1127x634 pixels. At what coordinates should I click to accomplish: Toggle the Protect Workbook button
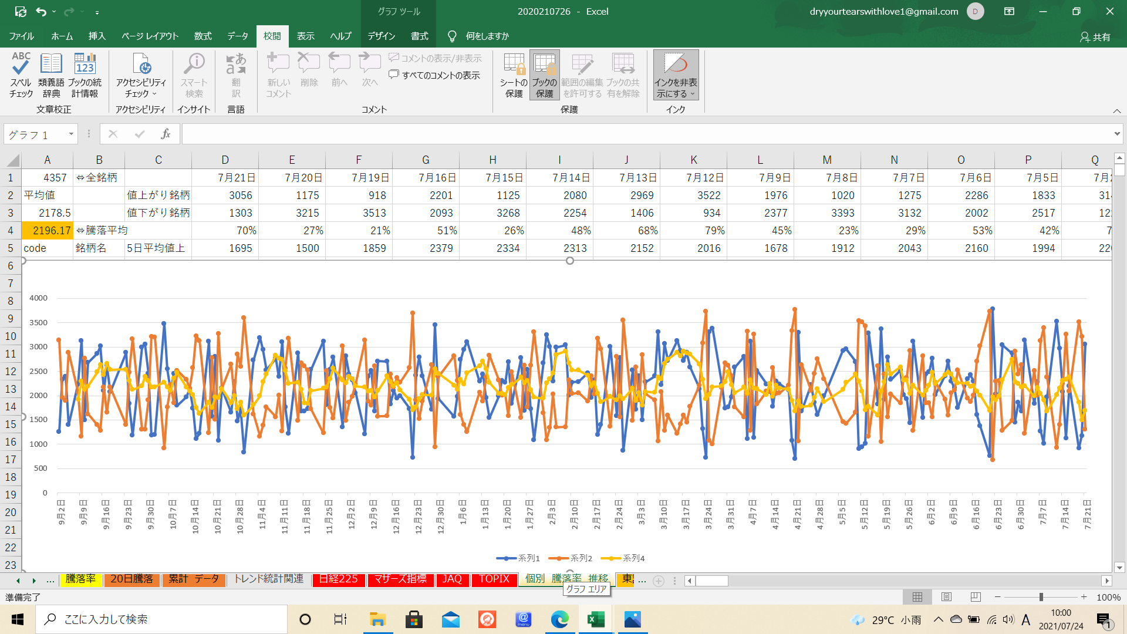tap(544, 75)
